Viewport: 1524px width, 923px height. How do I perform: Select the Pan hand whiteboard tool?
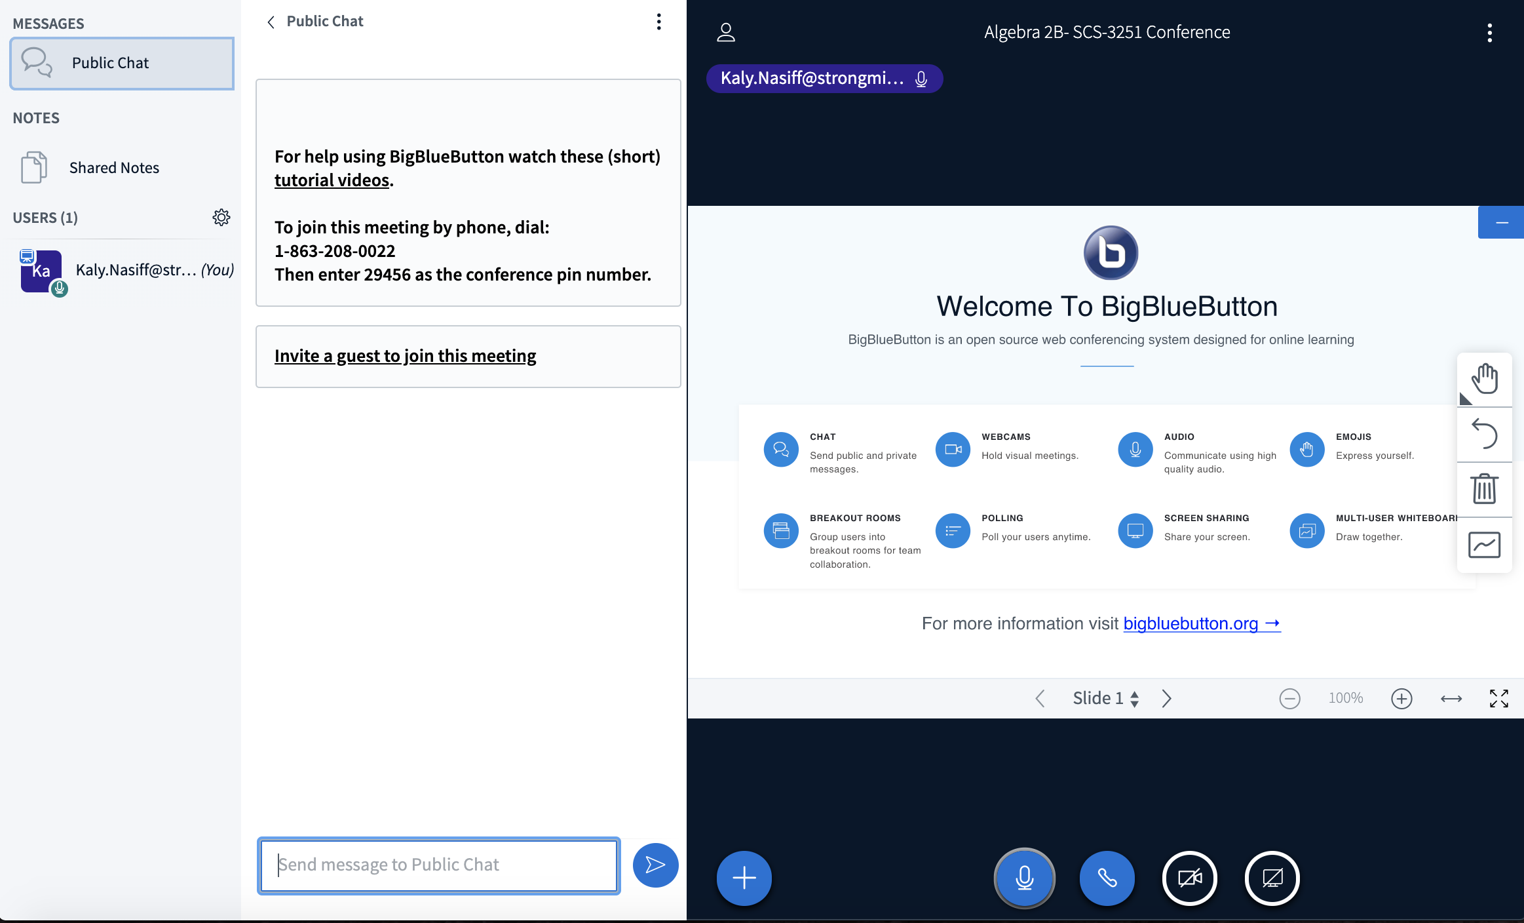pyautogui.click(x=1485, y=379)
